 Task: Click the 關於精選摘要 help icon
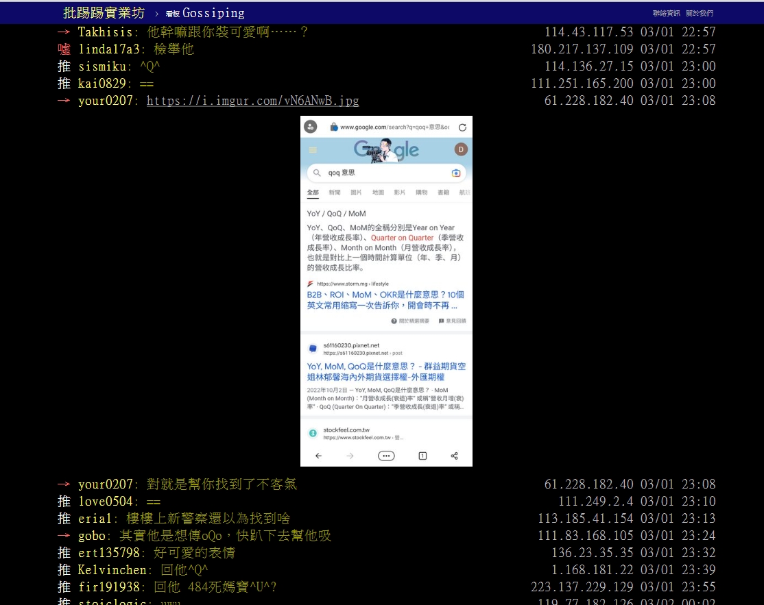pyautogui.click(x=394, y=321)
